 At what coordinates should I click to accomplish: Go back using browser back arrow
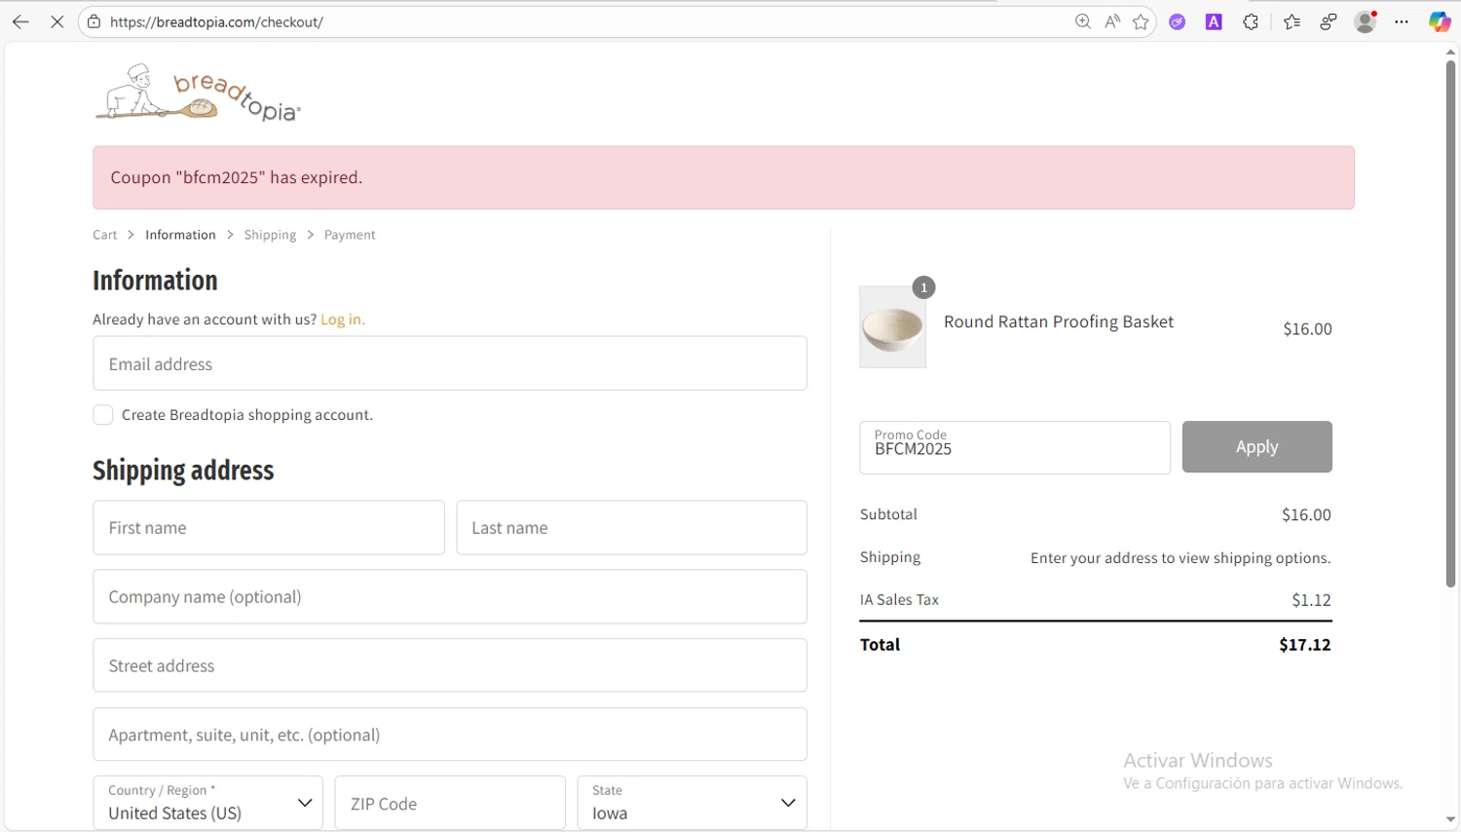[x=20, y=21]
